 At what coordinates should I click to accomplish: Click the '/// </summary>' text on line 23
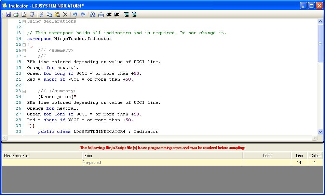pos(57,91)
